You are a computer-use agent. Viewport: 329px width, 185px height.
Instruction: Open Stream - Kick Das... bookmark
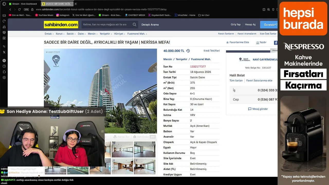pos(110,15)
